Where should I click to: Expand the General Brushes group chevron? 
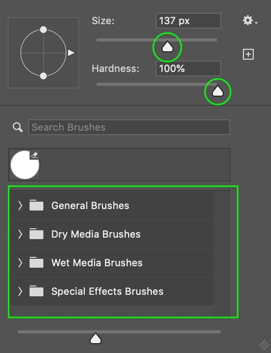click(x=20, y=205)
